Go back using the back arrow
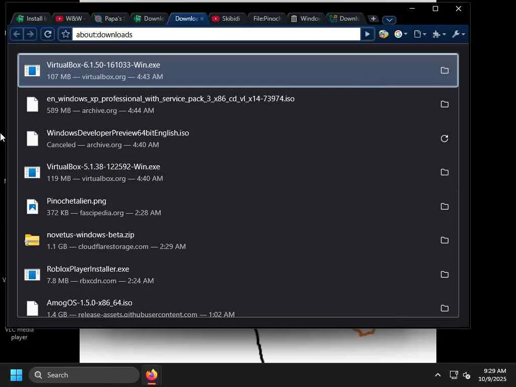This screenshot has height=387, width=516. click(17, 34)
